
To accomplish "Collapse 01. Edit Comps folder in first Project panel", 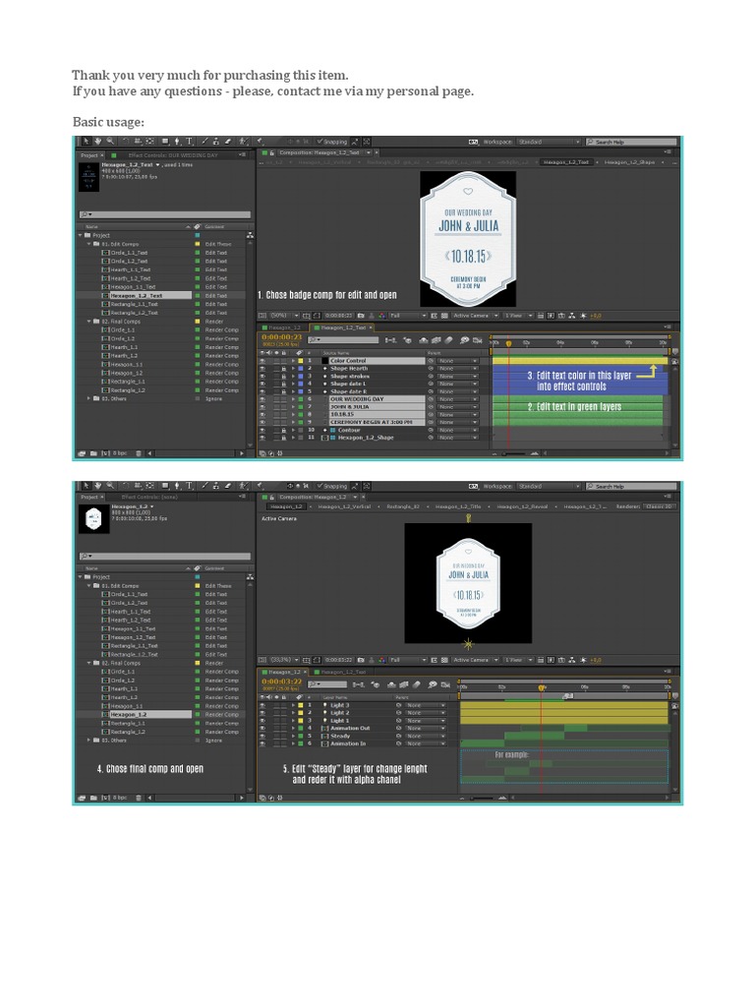I will tap(89, 244).
